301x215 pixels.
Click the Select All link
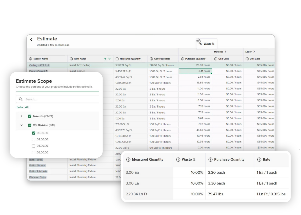(22, 107)
